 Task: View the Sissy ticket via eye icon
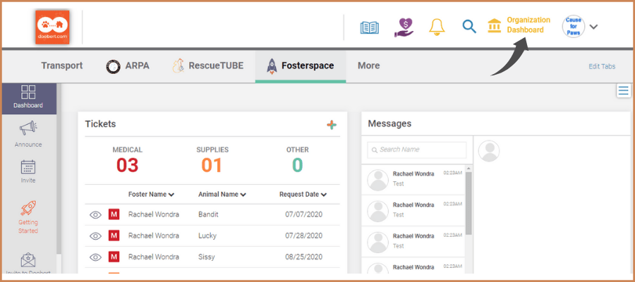click(95, 257)
